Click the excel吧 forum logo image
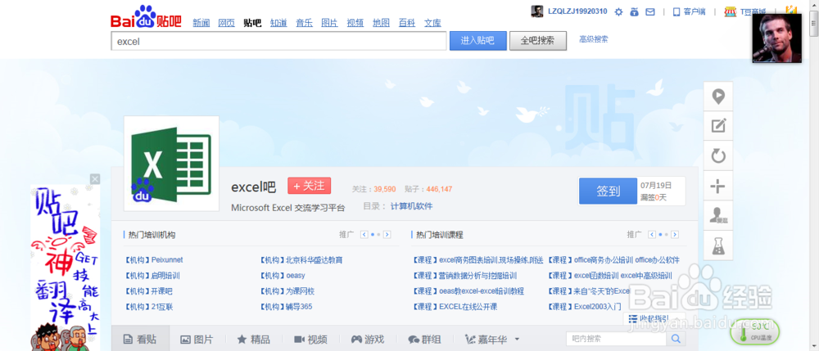This screenshot has width=819, height=351. [171, 164]
